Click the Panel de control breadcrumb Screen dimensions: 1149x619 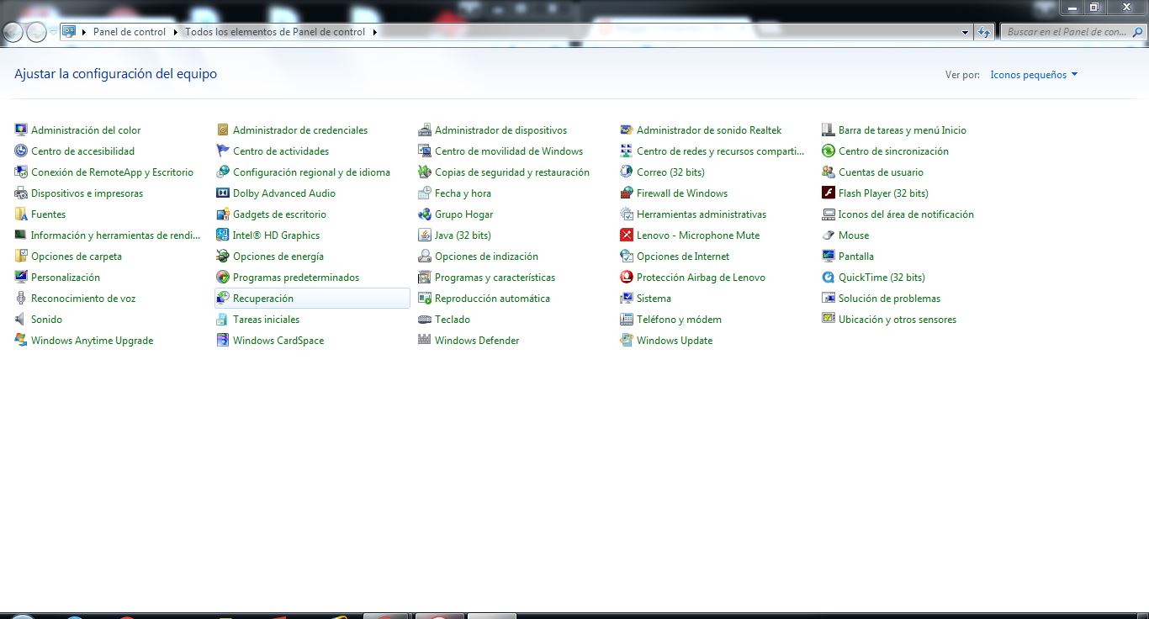130,32
